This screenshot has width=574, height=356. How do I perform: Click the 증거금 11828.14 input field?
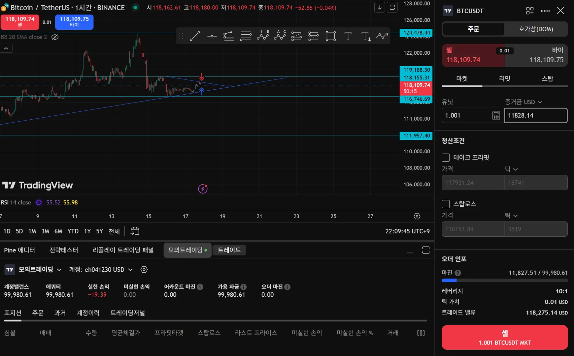536,115
